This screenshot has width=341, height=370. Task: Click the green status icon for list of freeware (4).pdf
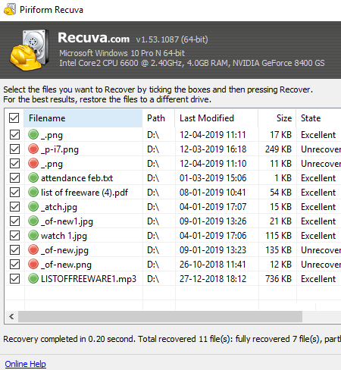pyautogui.click(x=33, y=192)
